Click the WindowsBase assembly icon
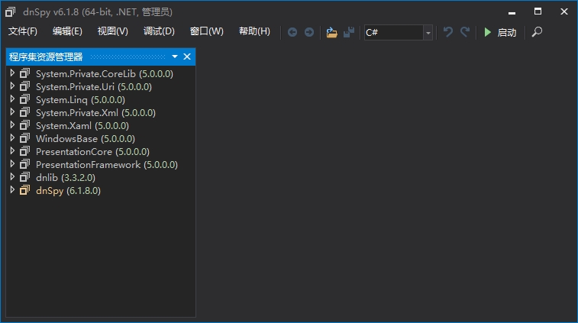The height and width of the screenshot is (323, 578). 24,138
